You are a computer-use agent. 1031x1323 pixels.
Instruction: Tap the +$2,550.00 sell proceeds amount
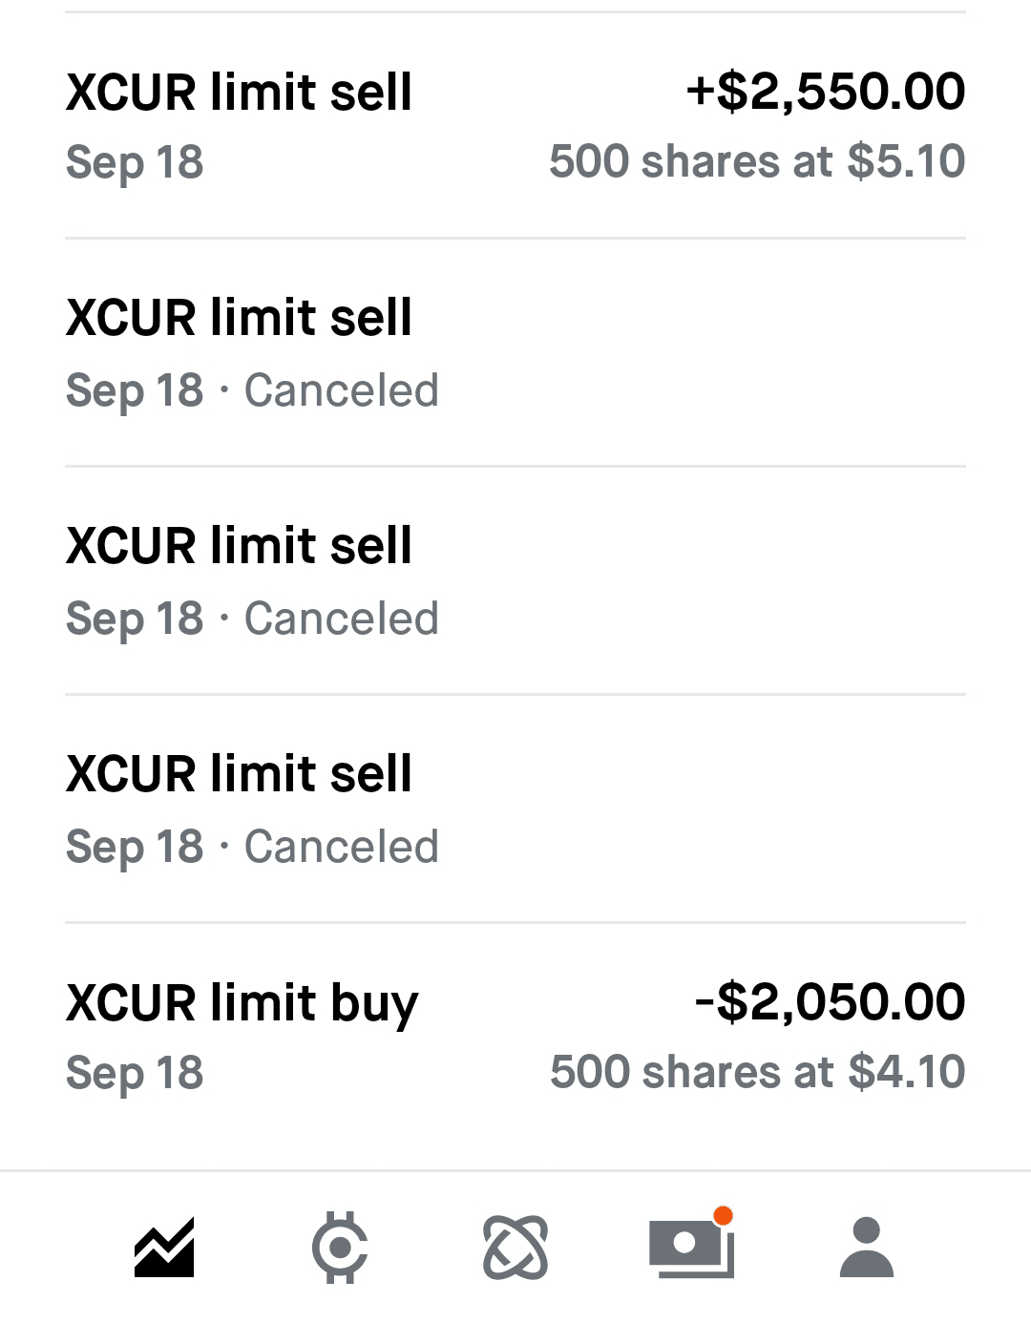pos(826,92)
